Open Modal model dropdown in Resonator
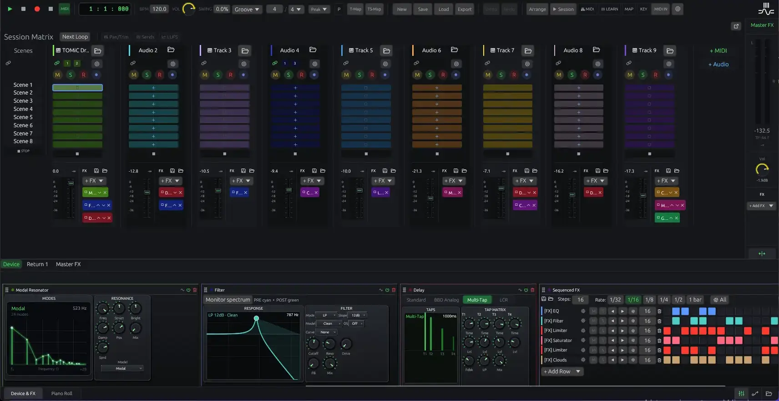 [122, 368]
